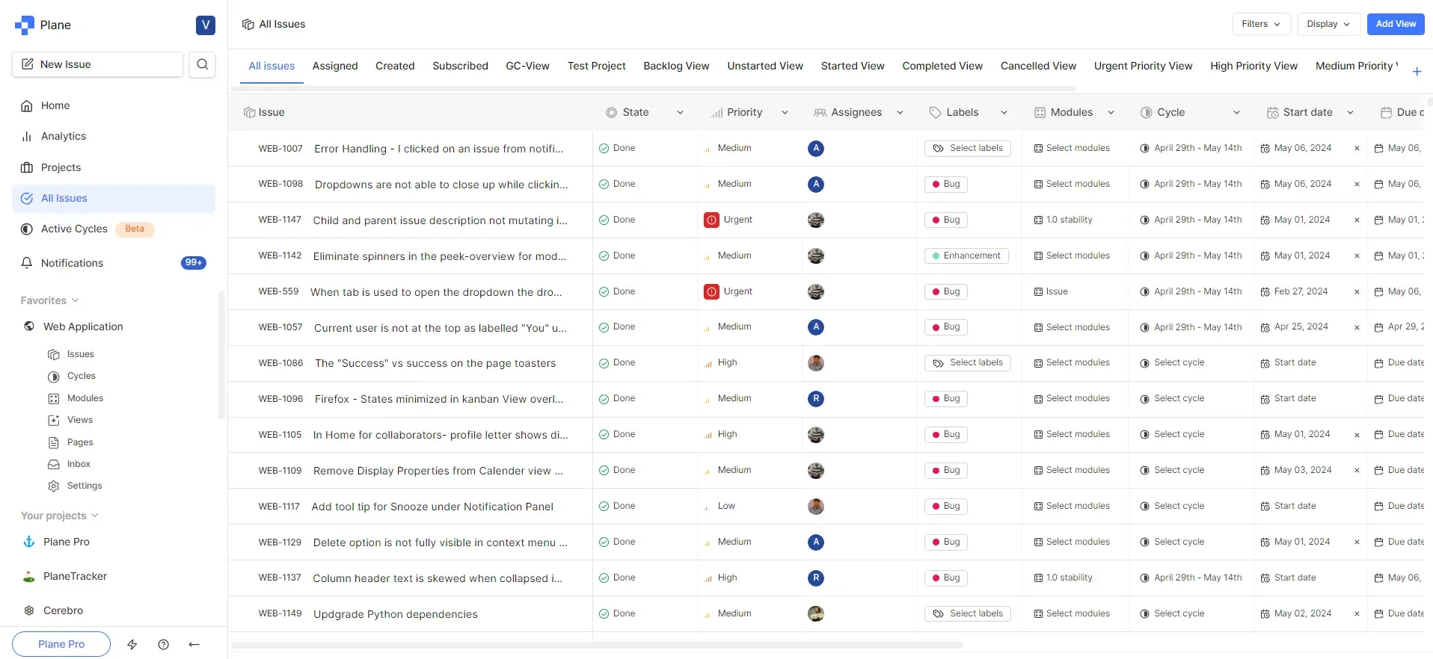Click the lightning bolt shortcuts icon
The height and width of the screenshot is (659, 1433).
click(x=132, y=644)
